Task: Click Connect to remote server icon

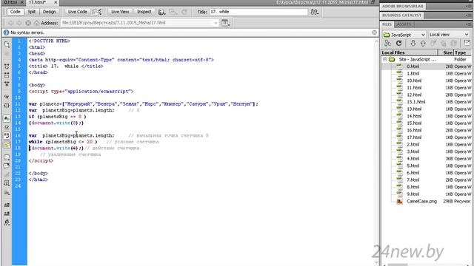Action: [x=387, y=44]
